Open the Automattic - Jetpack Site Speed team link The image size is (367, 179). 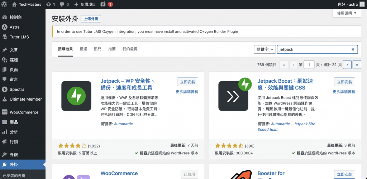(x=286, y=127)
